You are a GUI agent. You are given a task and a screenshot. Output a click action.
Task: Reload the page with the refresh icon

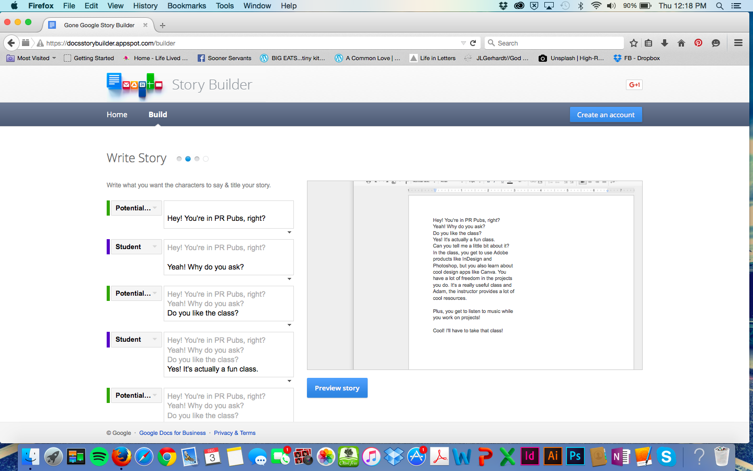pyautogui.click(x=473, y=43)
